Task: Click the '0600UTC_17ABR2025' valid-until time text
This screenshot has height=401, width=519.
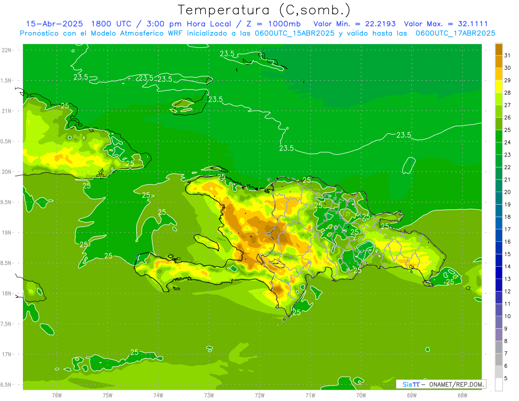Action: [455, 33]
